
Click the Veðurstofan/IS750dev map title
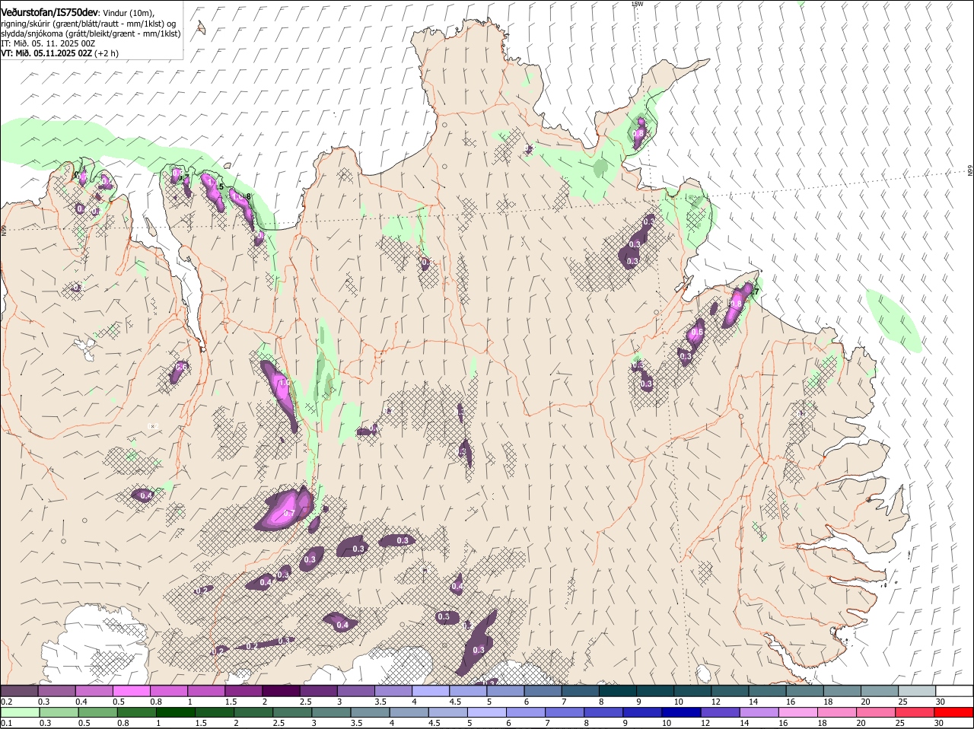[49, 12]
